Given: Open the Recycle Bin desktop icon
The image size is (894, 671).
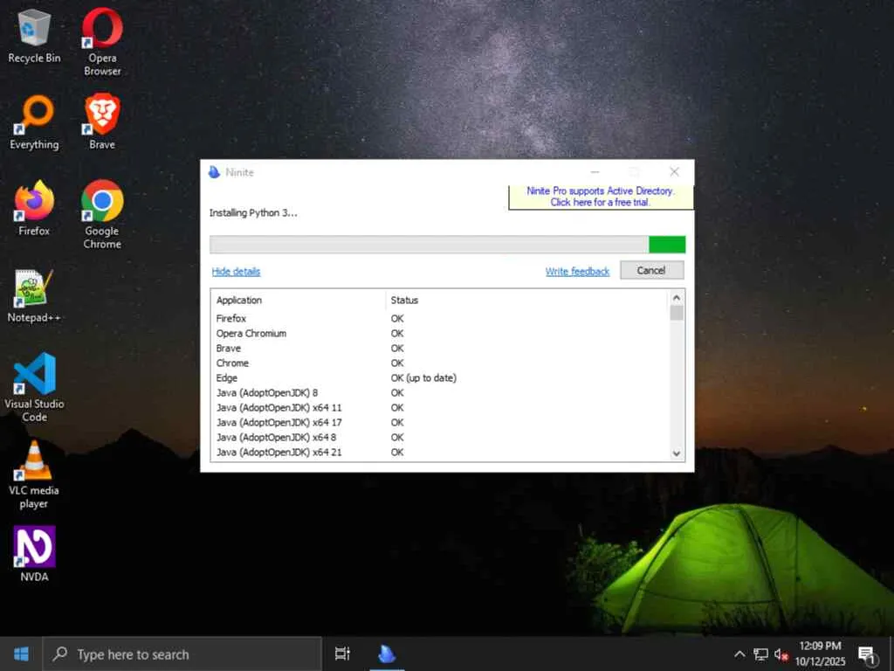Looking at the screenshot, I should tap(34, 37).
